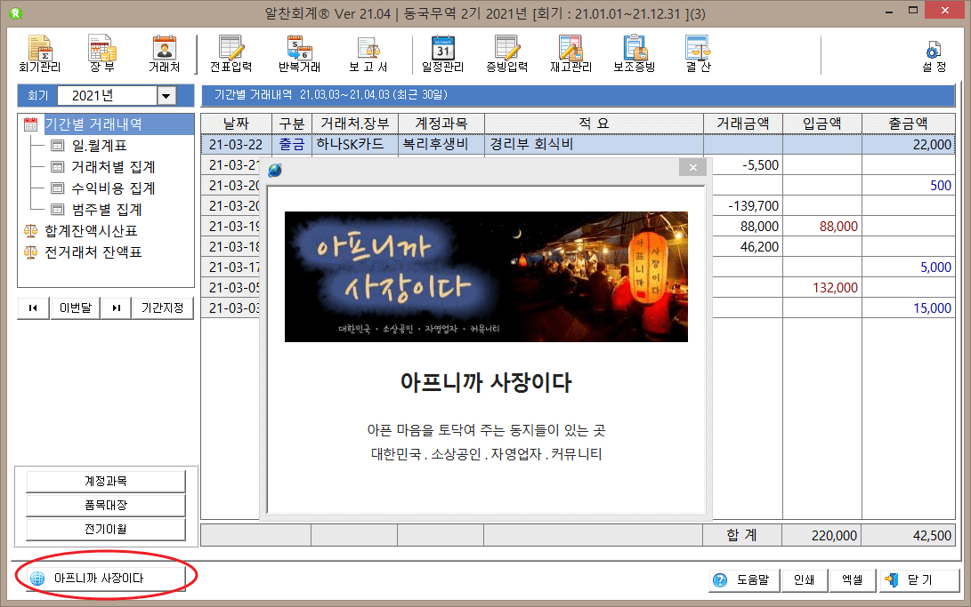
Task: Open the 회기 year dropdown
Action: click(x=166, y=96)
